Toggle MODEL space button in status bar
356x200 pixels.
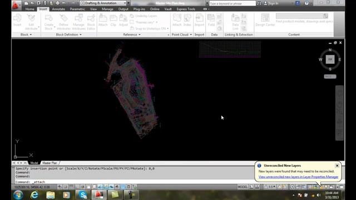pyautogui.click(x=243, y=187)
